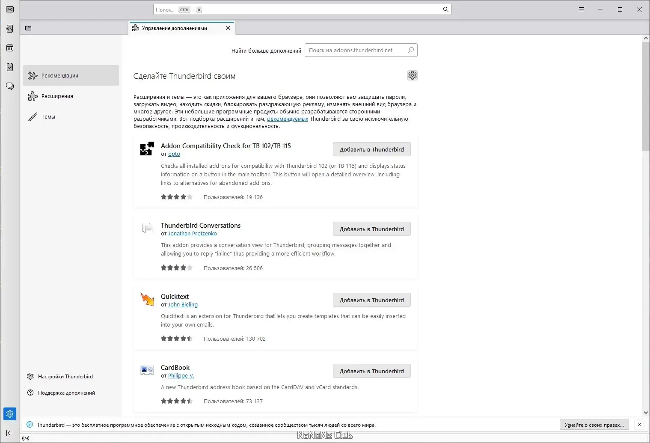650x443 pixels.
Task: Click the Thunderbird Conversations star rating
Action: [177, 268]
